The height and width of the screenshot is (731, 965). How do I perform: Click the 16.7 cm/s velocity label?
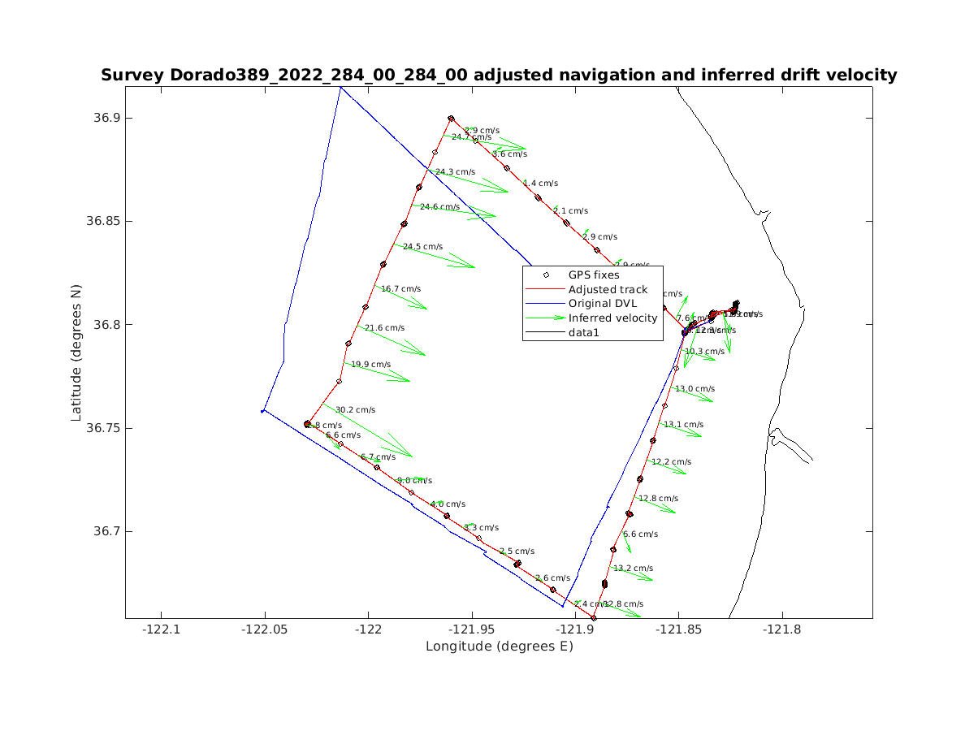[x=400, y=289]
